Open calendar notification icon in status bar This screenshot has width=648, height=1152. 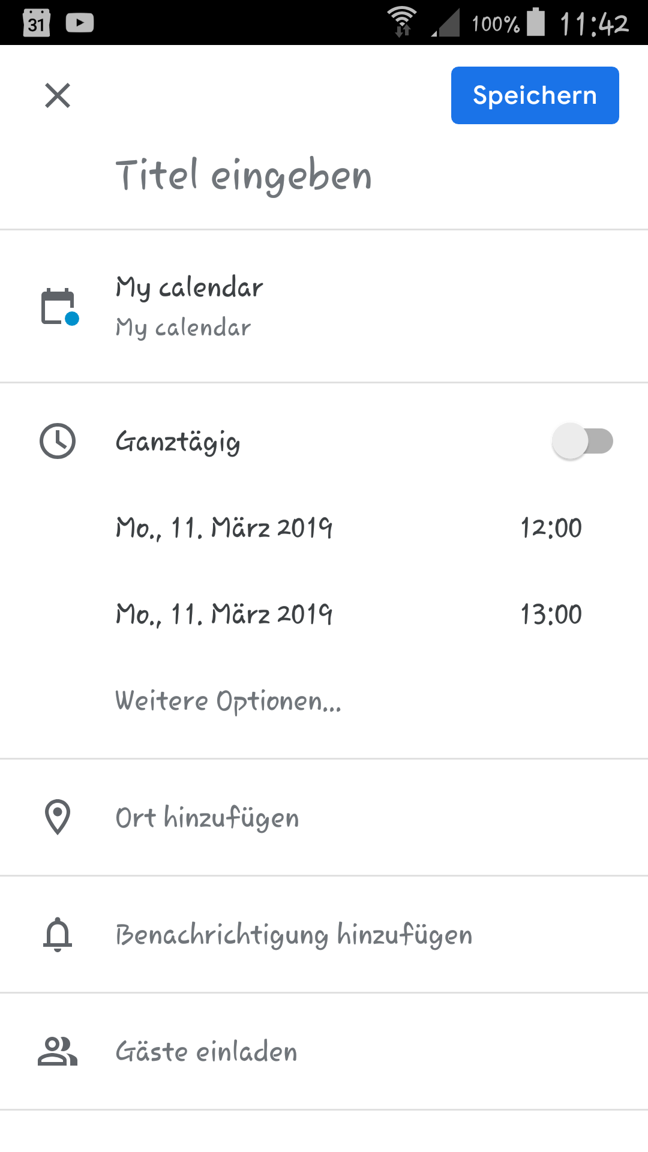click(36, 23)
